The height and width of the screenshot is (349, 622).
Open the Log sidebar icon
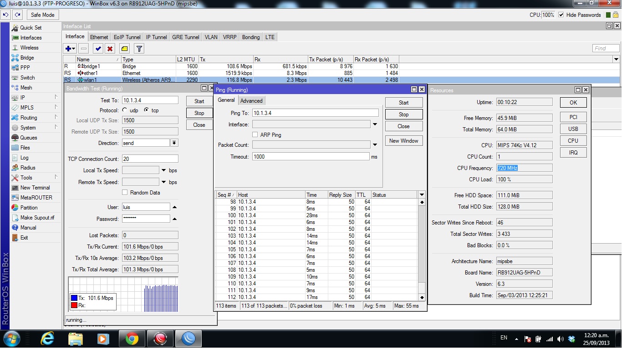pyautogui.click(x=15, y=158)
